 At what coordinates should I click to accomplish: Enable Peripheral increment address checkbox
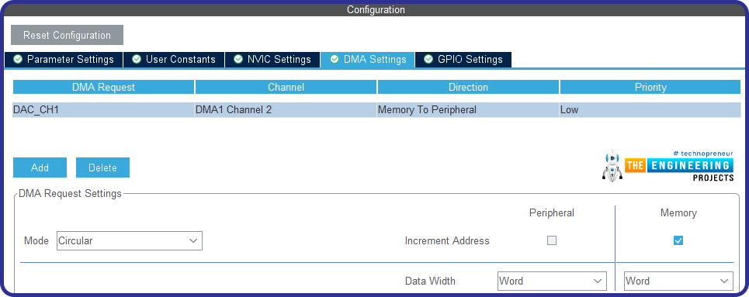pos(552,240)
